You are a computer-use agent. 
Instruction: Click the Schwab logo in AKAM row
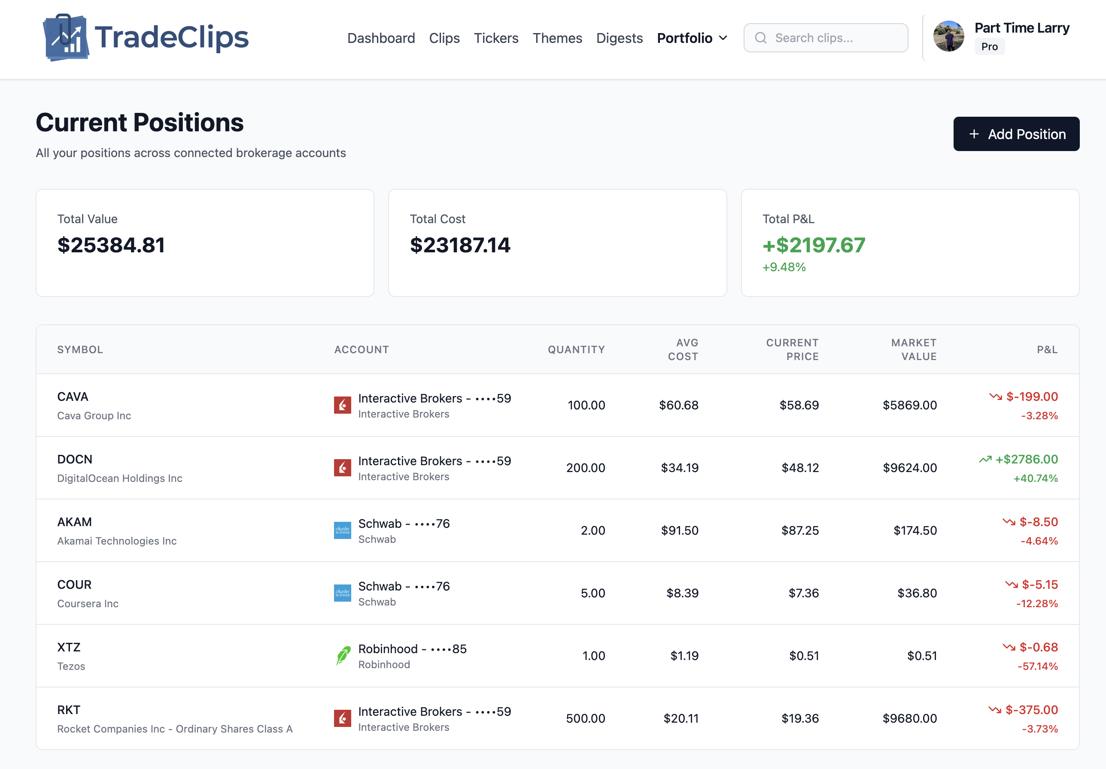343,530
